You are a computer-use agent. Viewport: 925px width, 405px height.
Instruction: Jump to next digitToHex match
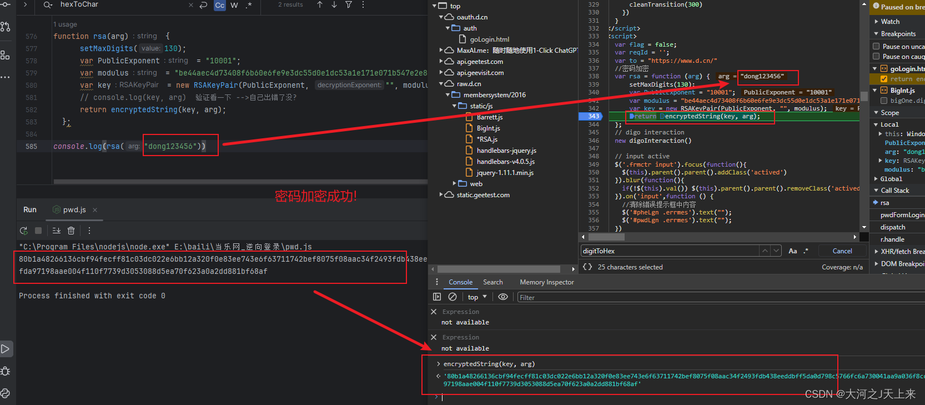pos(776,251)
